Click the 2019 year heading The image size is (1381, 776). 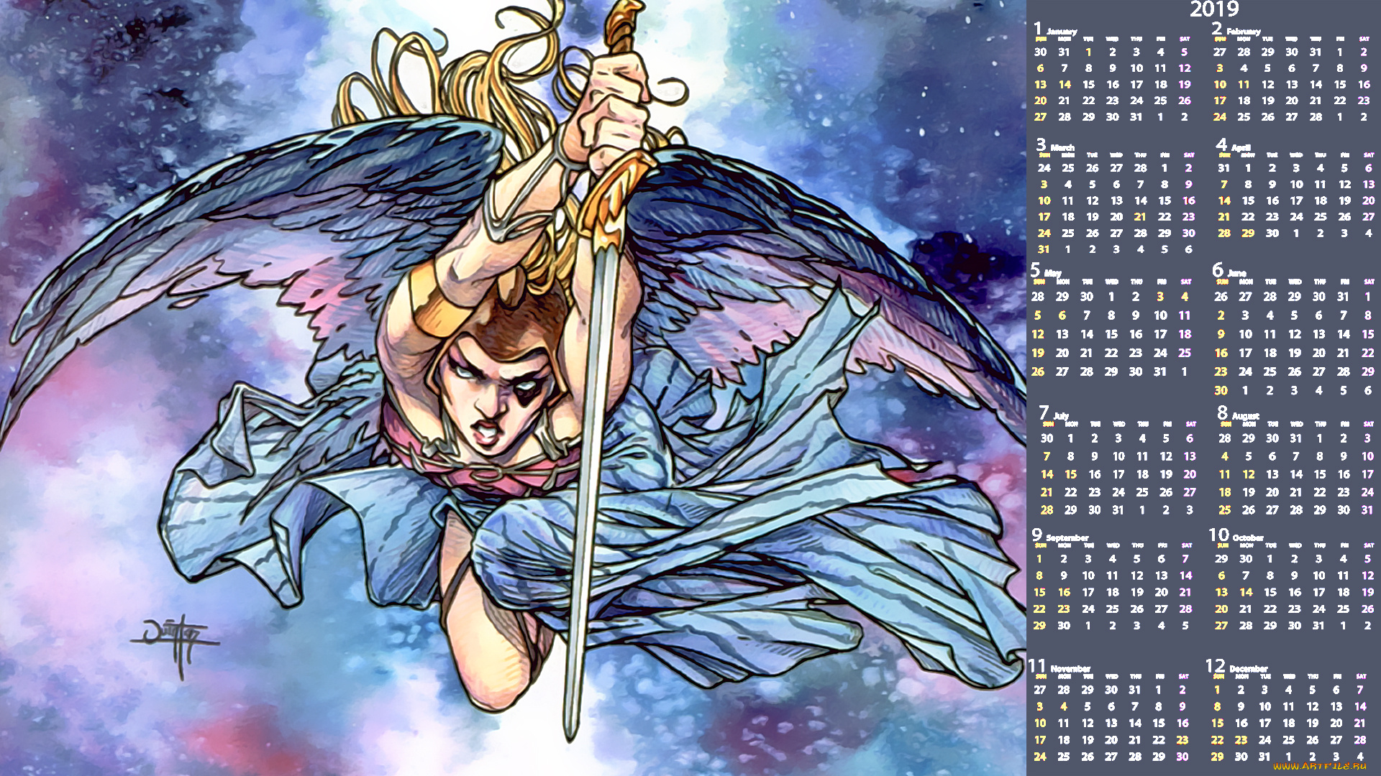tap(1214, 9)
